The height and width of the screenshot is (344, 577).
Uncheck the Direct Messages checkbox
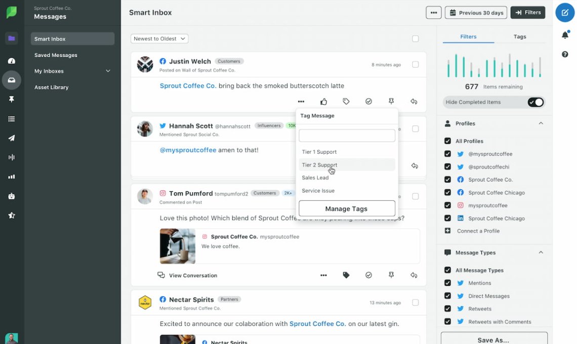click(447, 296)
